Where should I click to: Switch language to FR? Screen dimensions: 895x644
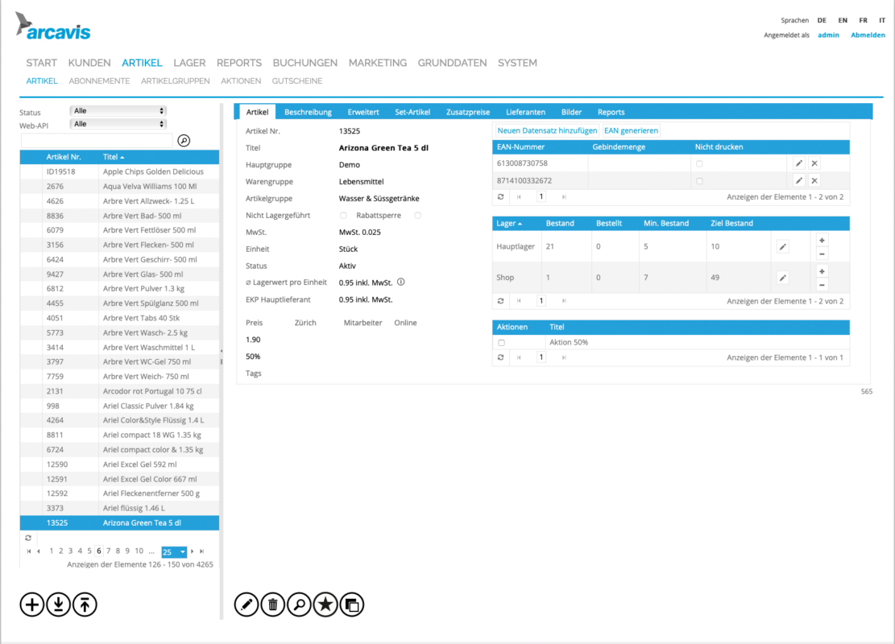coord(863,20)
